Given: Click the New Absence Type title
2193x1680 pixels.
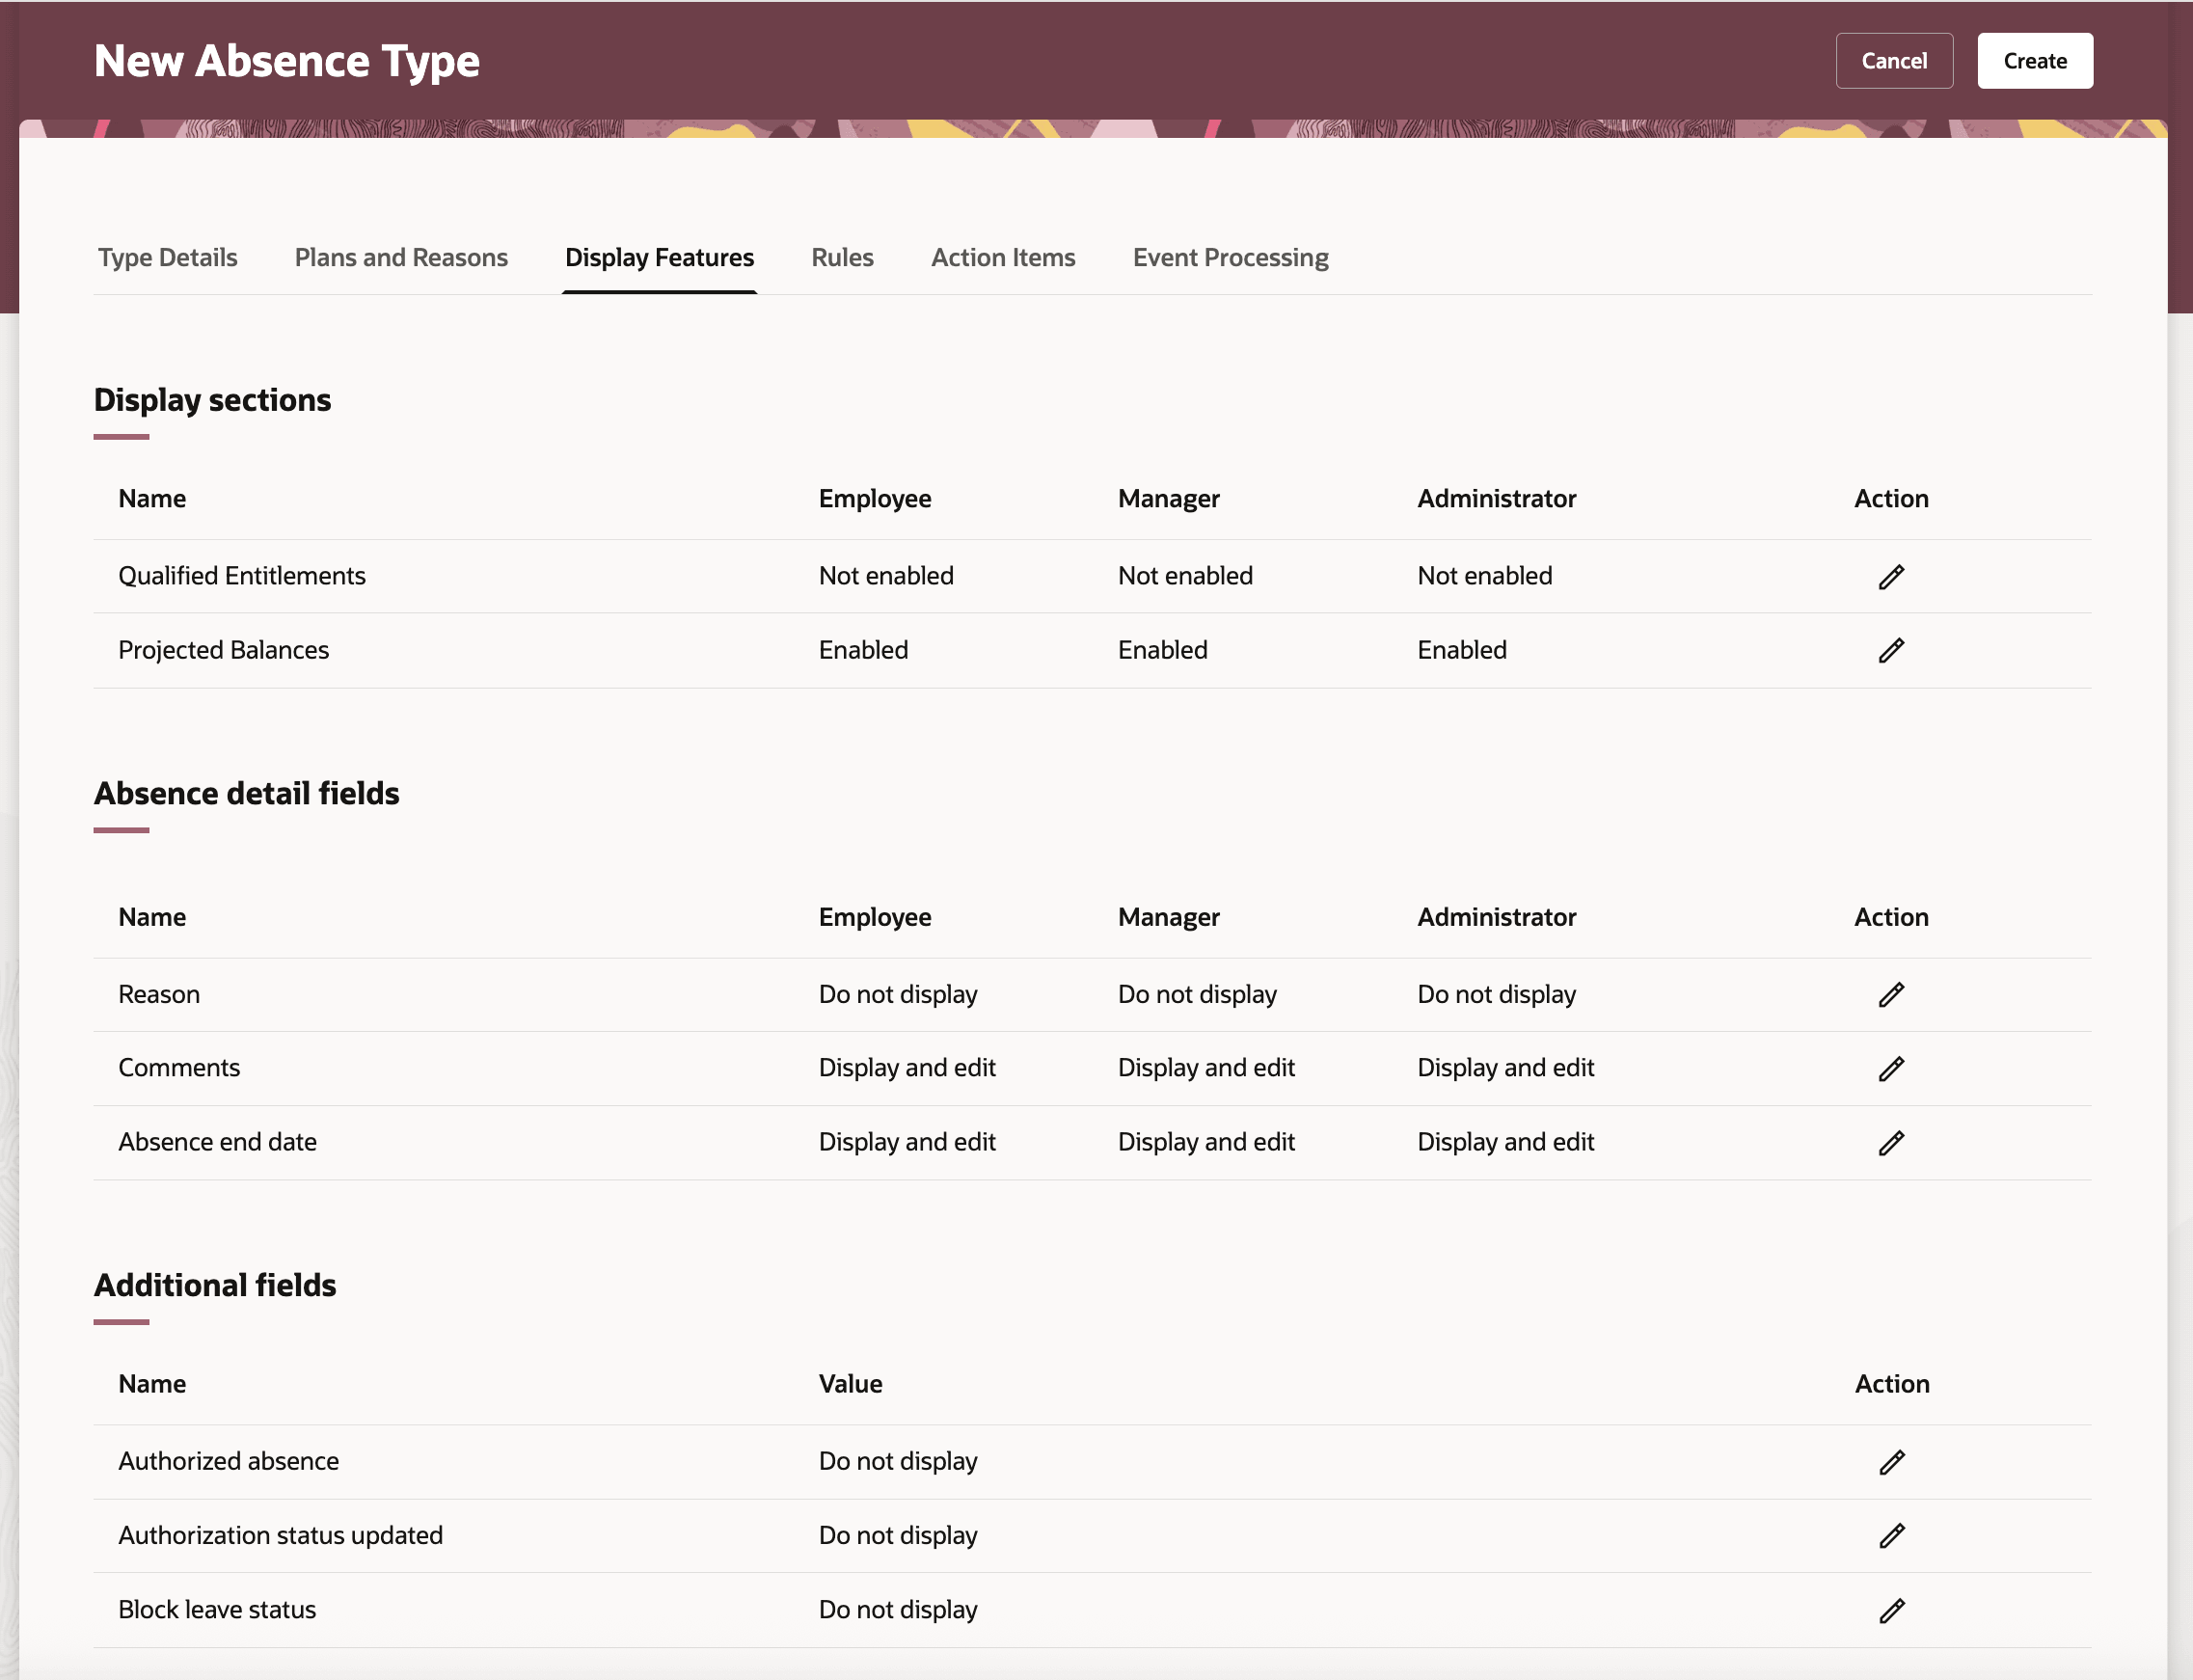Looking at the screenshot, I should pos(287,61).
